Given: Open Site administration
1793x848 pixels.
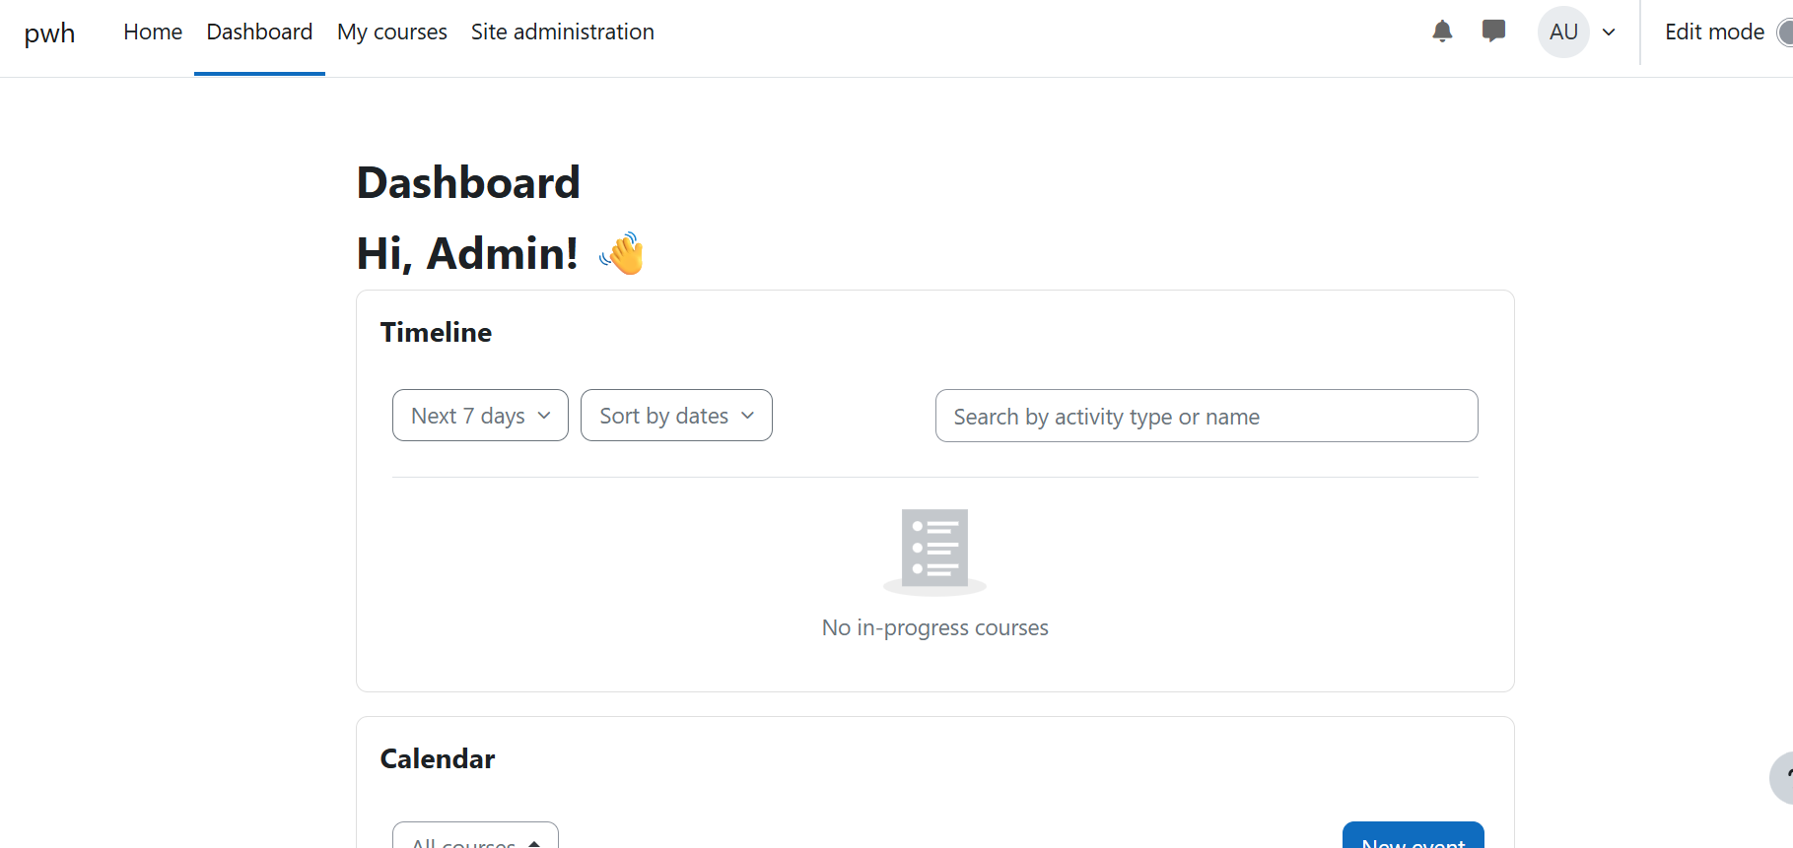Looking at the screenshot, I should (x=563, y=33).
